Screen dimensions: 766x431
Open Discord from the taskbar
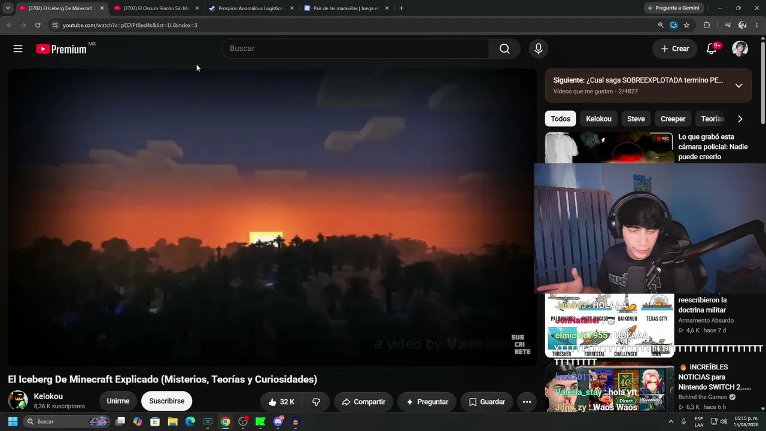[x=278, y=421]
